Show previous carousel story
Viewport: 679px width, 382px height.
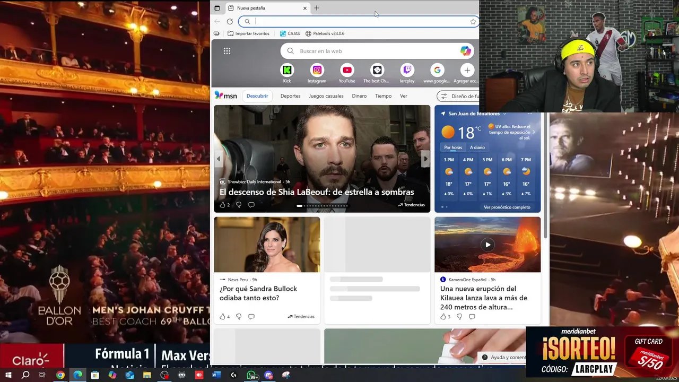(x=218, y=159)
